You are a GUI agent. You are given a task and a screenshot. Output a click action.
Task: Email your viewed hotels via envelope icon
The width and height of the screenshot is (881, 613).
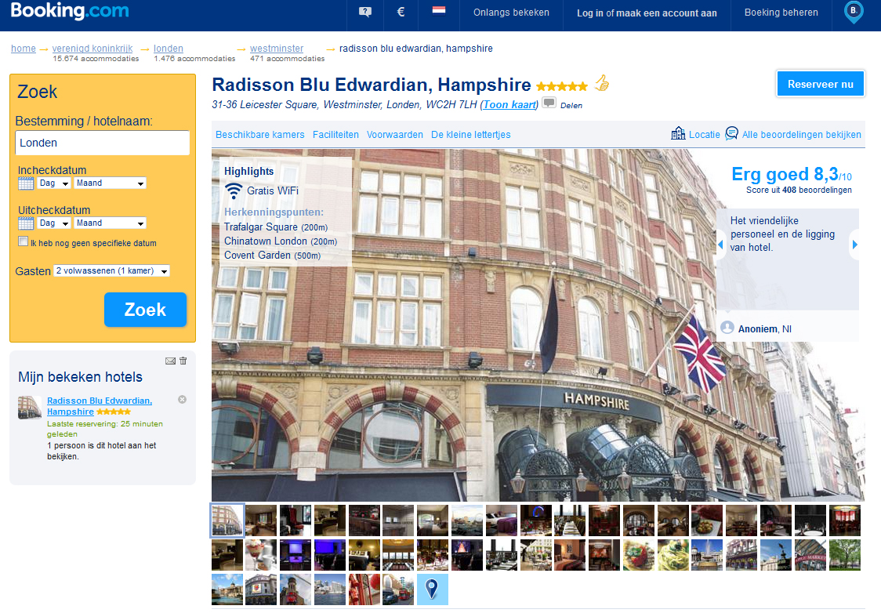[171, 361]
